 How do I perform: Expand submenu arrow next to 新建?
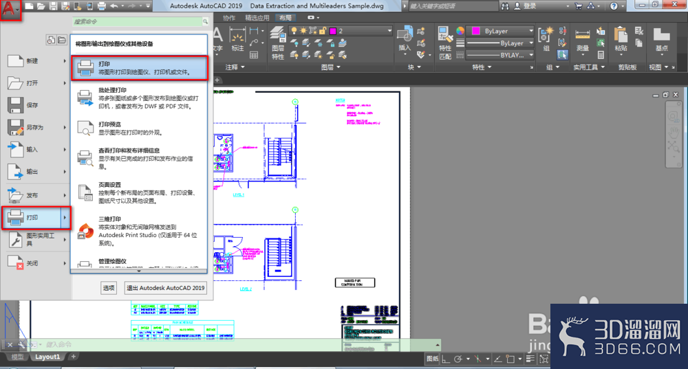point(65,61)
